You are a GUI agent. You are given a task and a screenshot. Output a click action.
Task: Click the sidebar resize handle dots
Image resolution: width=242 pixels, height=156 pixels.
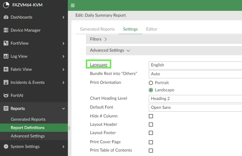(69, 128)
